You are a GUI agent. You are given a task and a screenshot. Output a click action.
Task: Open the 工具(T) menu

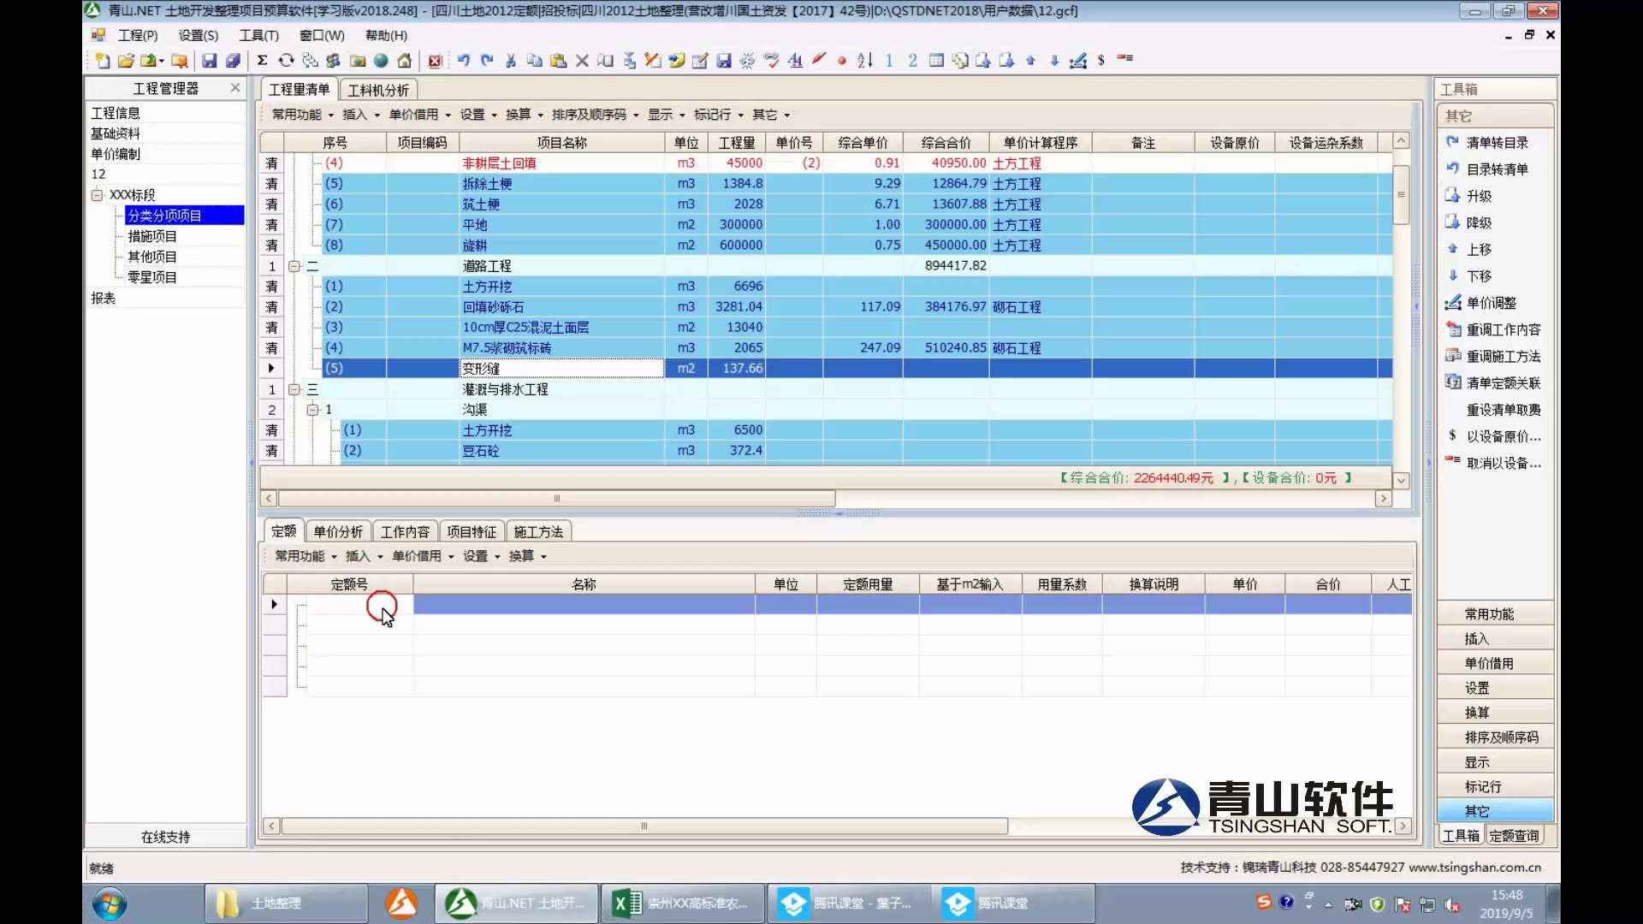pyautogui.click(x=258, y=35)
